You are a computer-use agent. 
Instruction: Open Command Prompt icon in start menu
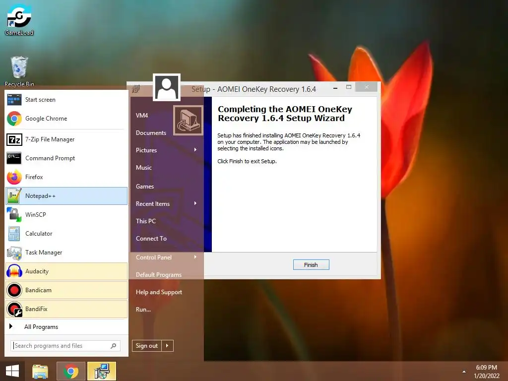coord(14,158)
